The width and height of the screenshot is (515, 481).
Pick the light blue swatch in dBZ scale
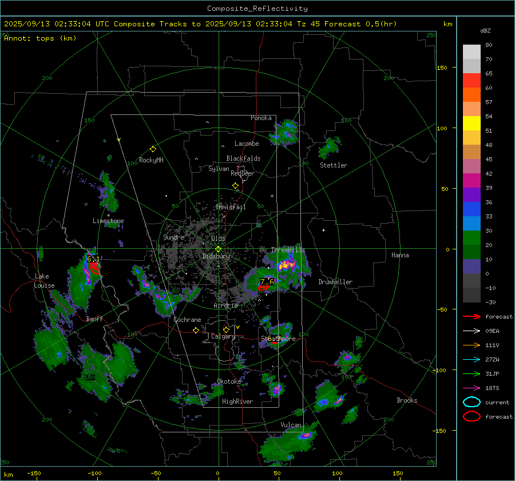pyautogui.click(x=472, y=223)
